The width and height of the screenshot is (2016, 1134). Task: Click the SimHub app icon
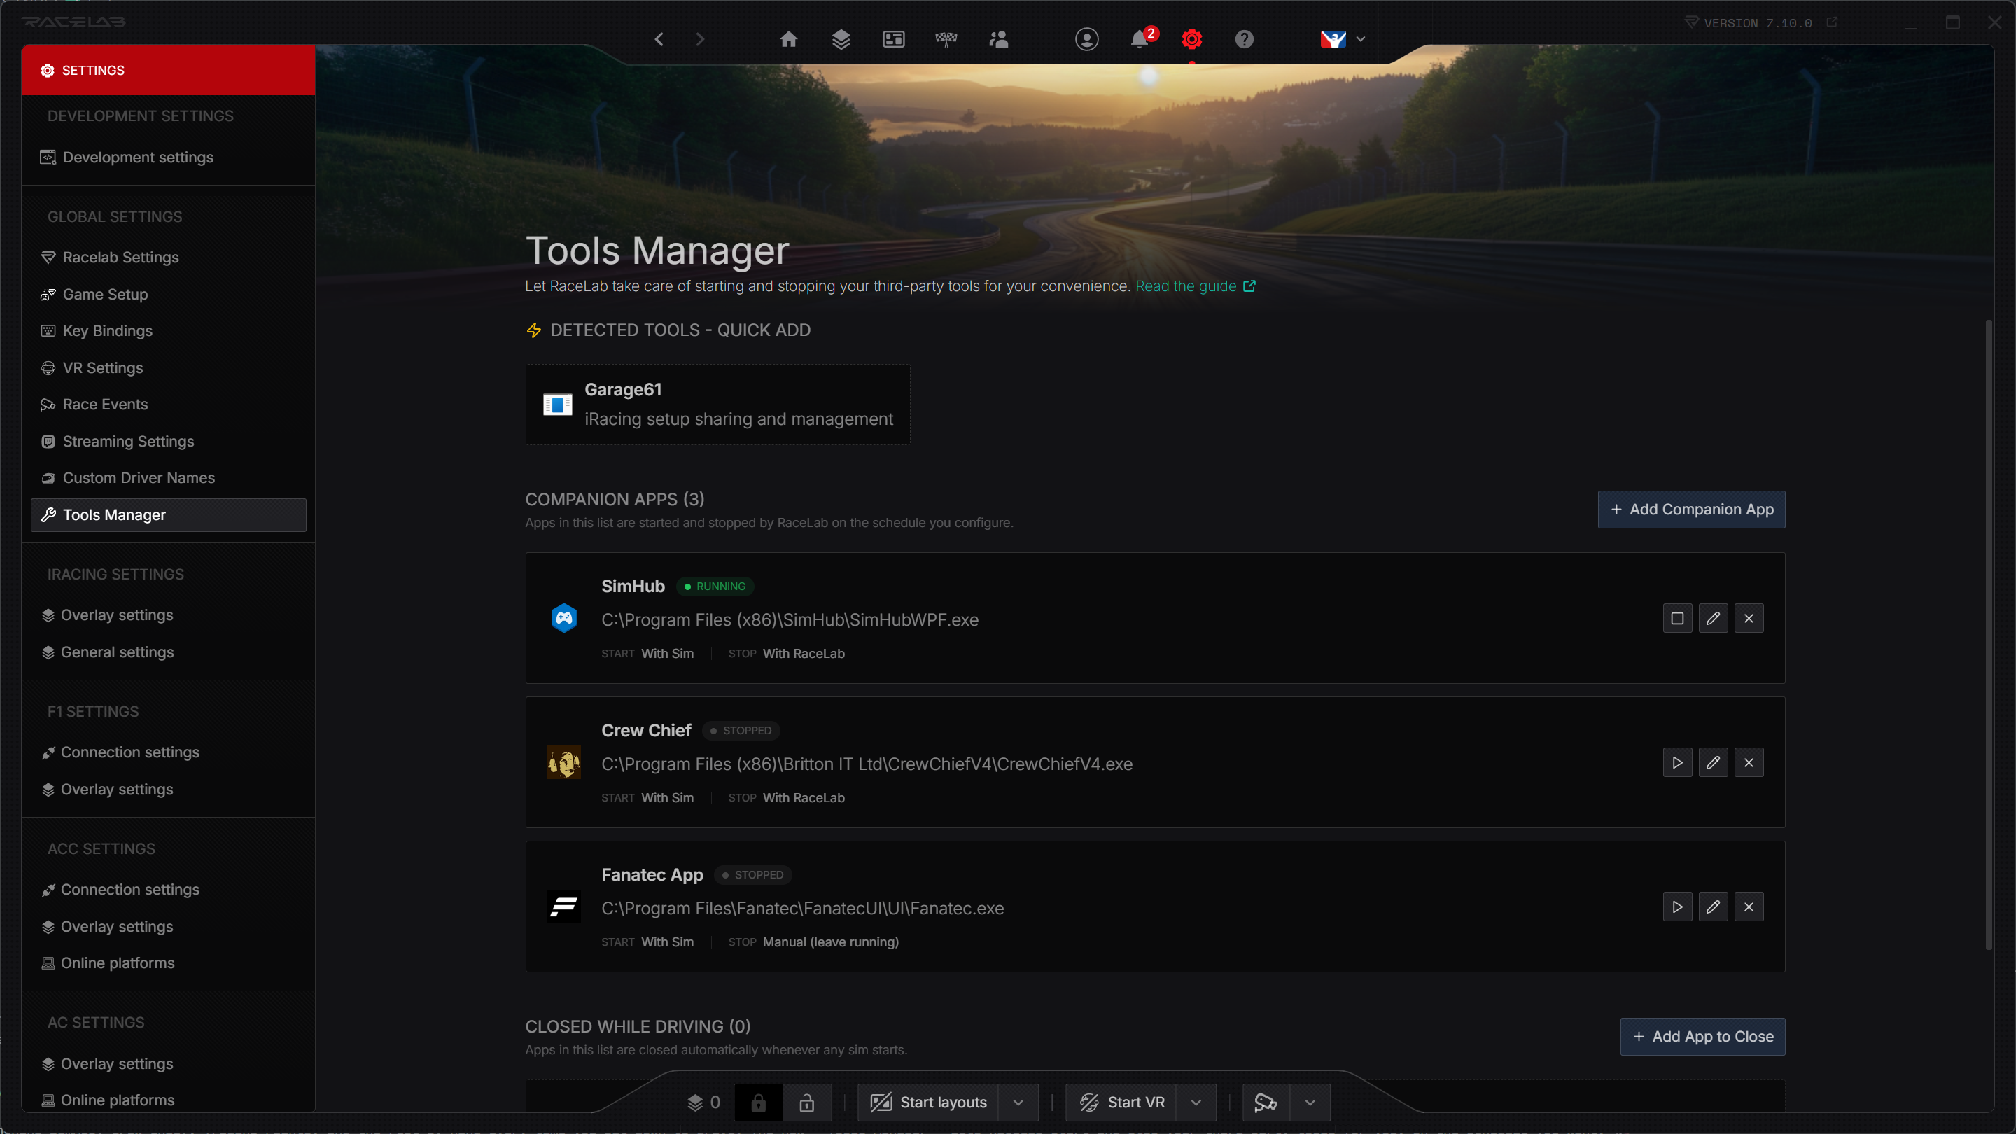(x=564, y=618)
